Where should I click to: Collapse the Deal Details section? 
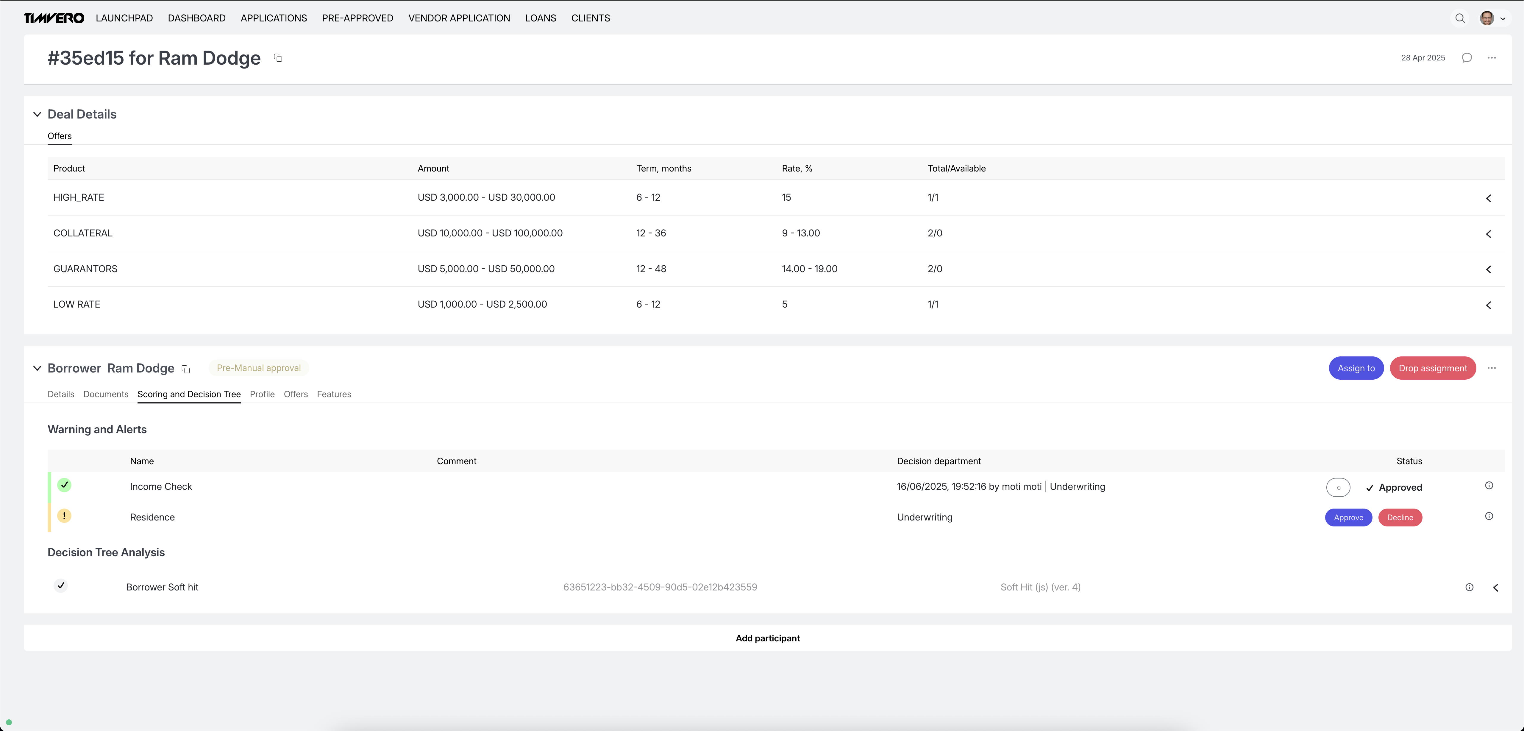[37, 114]
